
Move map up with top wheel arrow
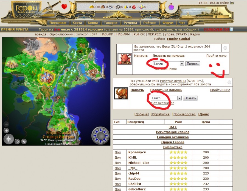100,130
